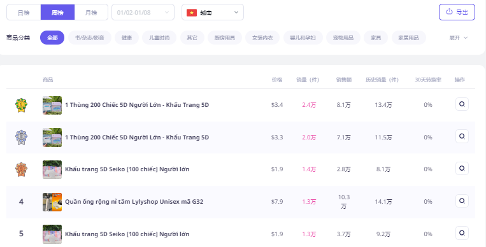The width and height of the screenshot is (486, 247).
Task: Click the search icon in the first product row
Action: [462, 104]
